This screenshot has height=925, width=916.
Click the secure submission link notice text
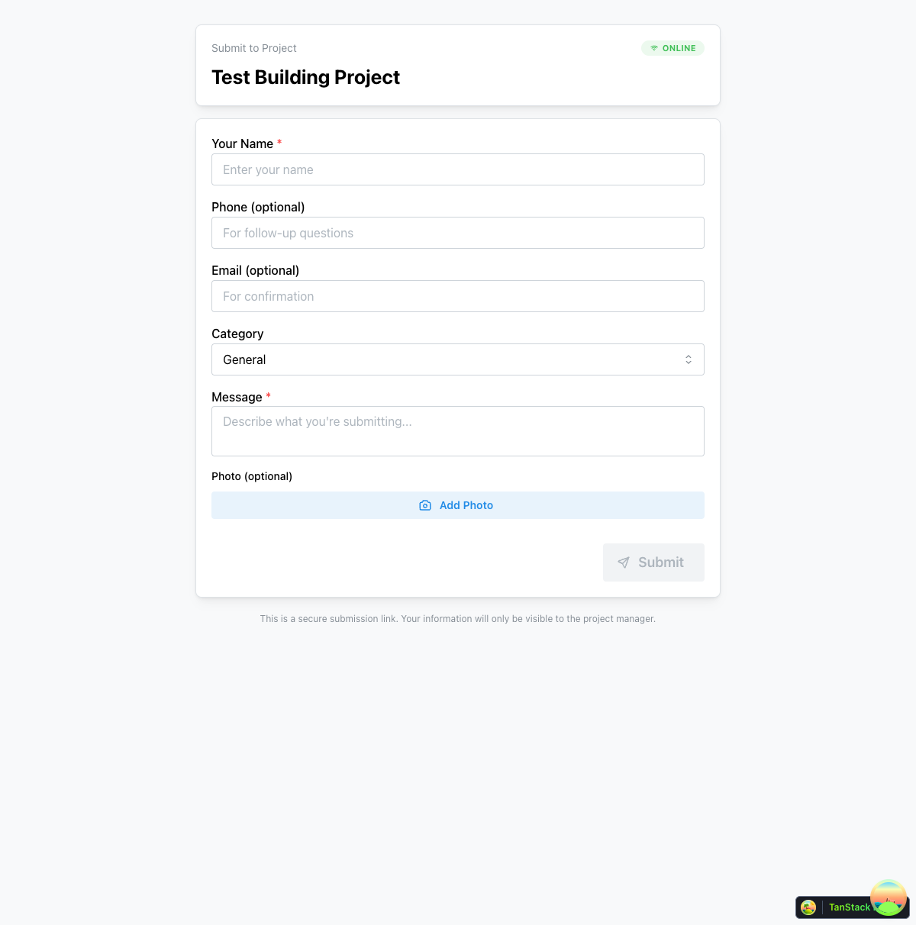(x=458, y=619)
